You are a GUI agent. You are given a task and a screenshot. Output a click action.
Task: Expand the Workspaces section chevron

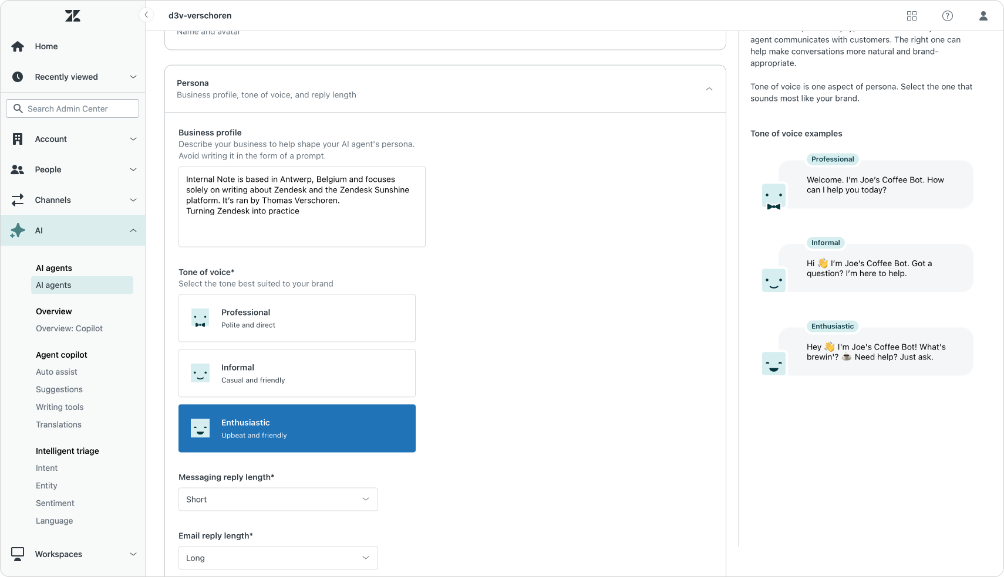point(133,554)
